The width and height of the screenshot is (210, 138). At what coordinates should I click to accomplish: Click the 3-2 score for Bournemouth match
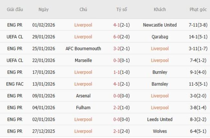pyautogui.click(x=121, y=49)
